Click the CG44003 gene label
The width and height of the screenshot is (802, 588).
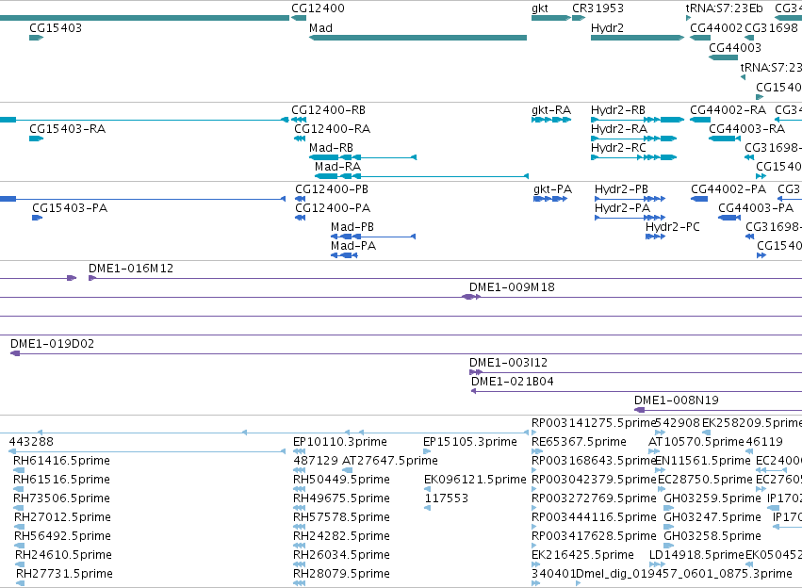(x=735, y=47)
